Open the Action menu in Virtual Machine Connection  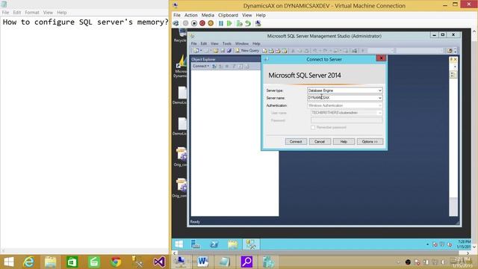pyautogui.click(x=191, y=15)
